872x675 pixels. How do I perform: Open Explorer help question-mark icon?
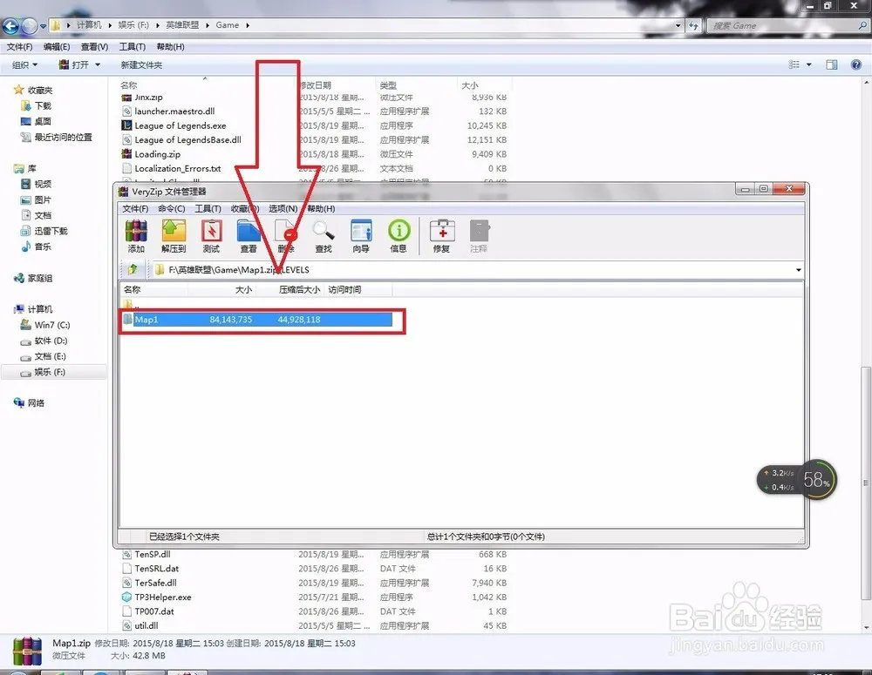click(x=856, y=65)
